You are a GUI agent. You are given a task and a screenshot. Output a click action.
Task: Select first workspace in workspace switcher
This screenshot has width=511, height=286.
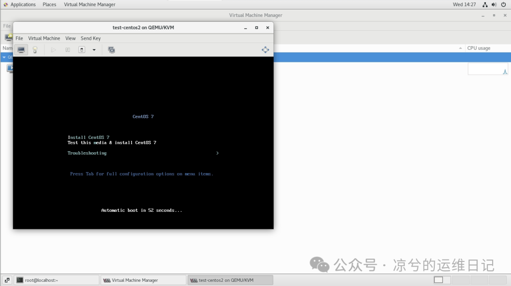(438, 280)
